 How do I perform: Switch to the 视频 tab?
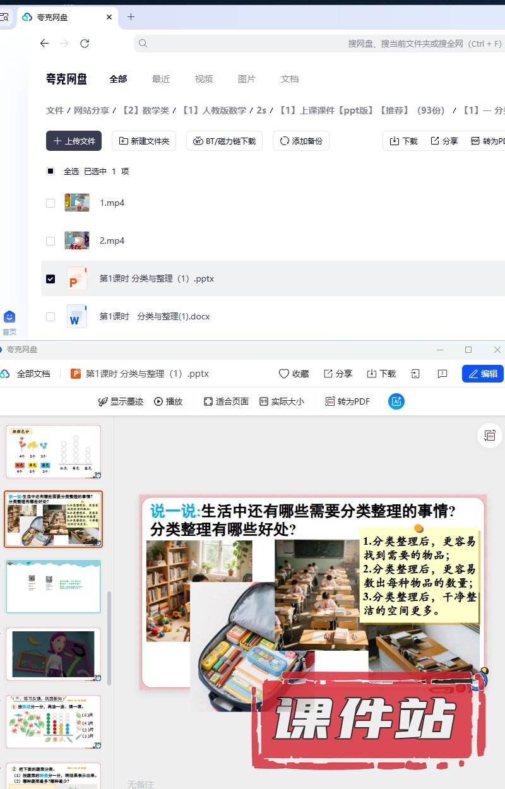pyautogui.click(x=204, y=79)
